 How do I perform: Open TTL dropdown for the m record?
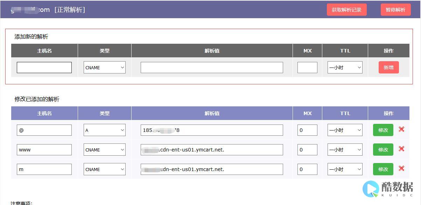(x=345, y=169)
